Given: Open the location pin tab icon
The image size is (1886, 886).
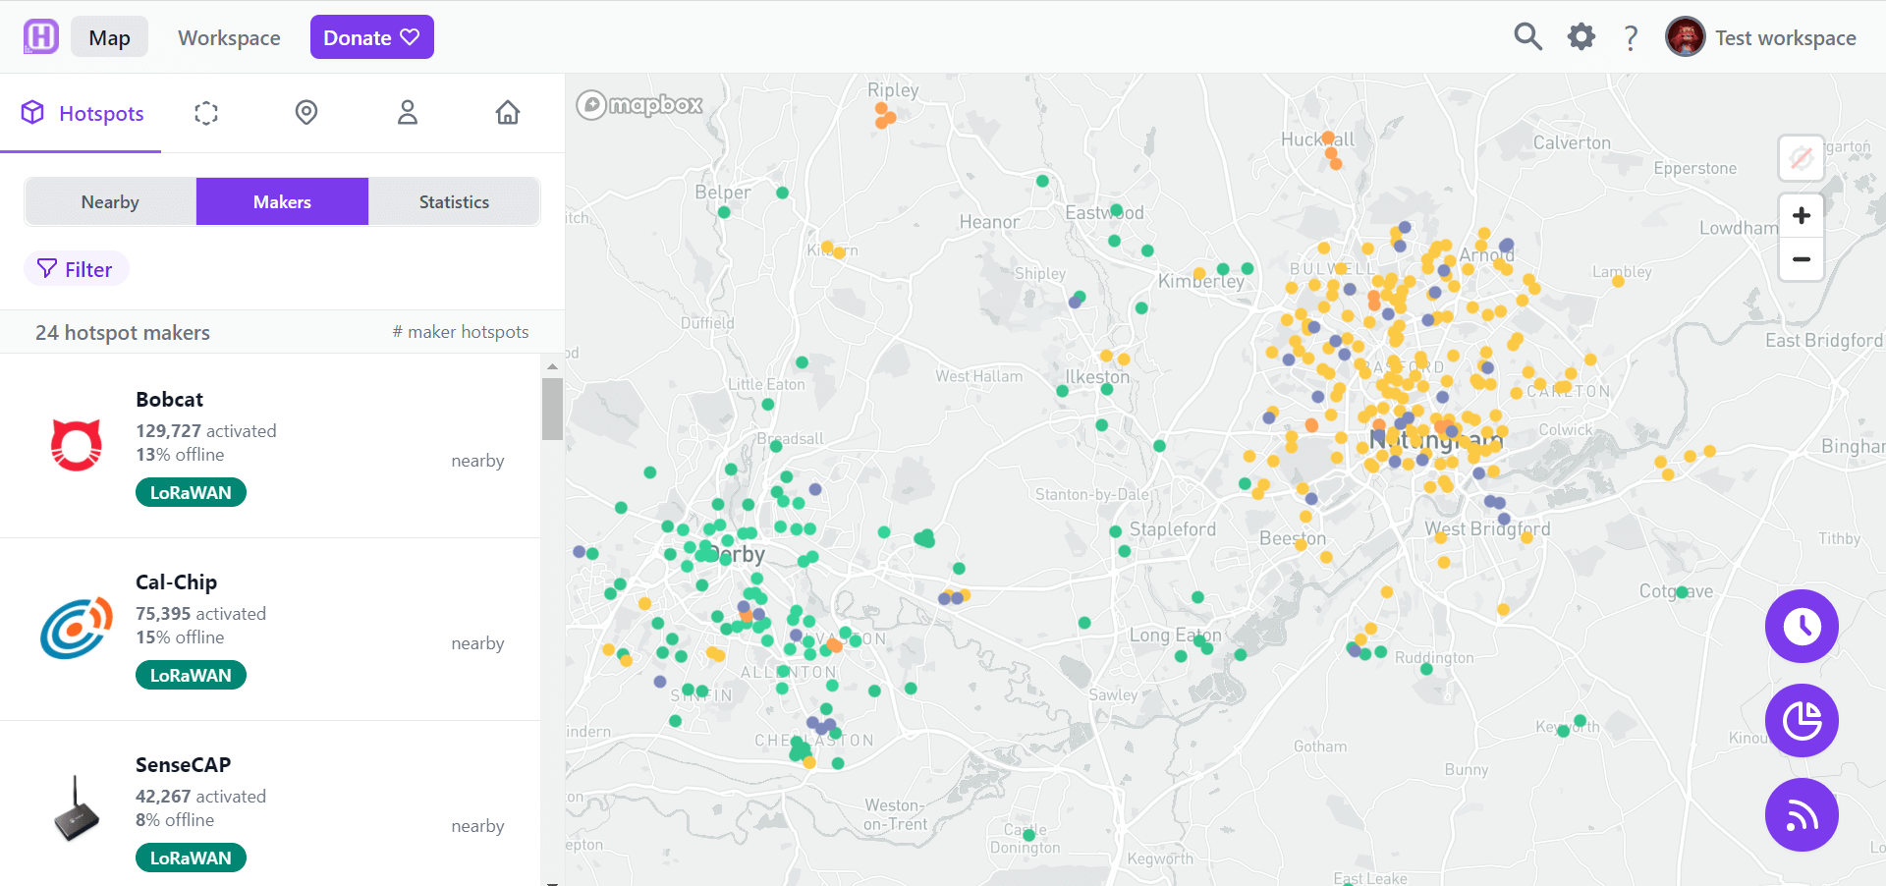Looking at the screenshot, I should (306, 113).
